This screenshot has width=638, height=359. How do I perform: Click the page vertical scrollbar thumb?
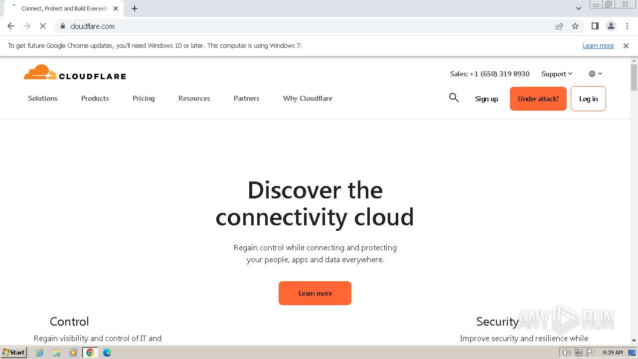click(x=634, y=77)
